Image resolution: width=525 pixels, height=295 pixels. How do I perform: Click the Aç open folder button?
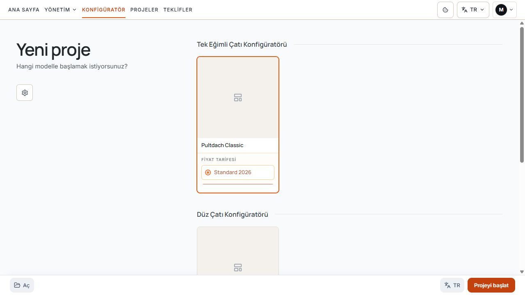tap(22, 285)
